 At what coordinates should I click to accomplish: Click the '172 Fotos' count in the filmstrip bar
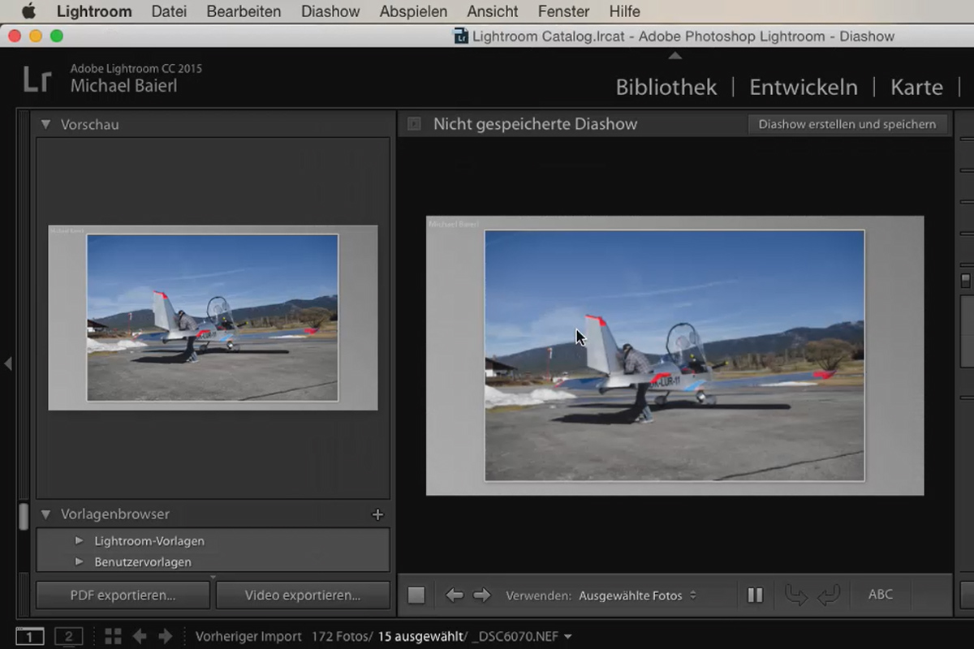click(341, 637)
